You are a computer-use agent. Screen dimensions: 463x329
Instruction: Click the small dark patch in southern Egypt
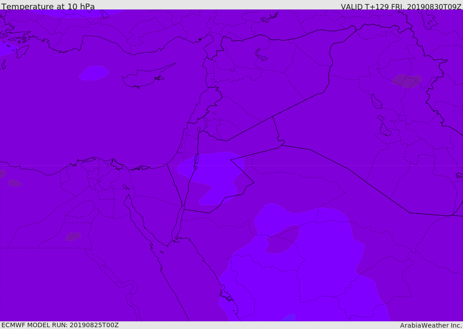tap(73, 236)
